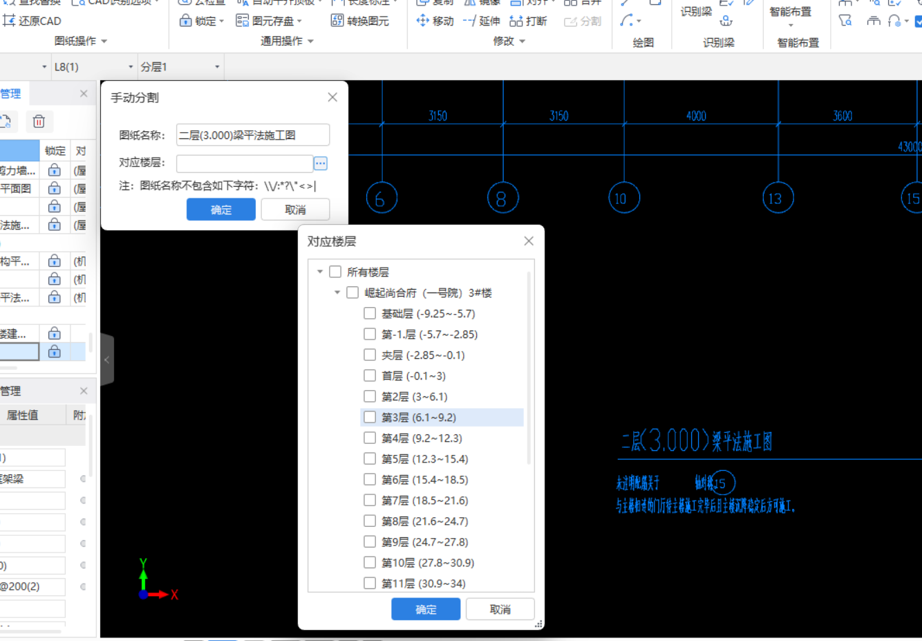Select 第8层 (21.6~24.7) row text
Viewport: 922px width, 641px height.
tap(425, 521)
